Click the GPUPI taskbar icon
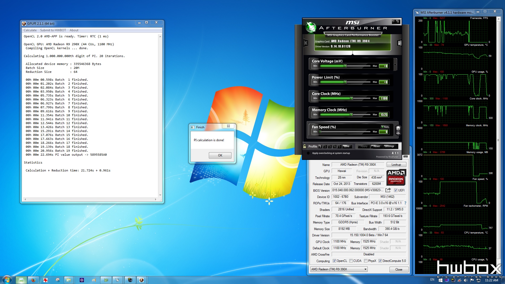The width and height of the screenshot is (505, 284). (142, 280)
